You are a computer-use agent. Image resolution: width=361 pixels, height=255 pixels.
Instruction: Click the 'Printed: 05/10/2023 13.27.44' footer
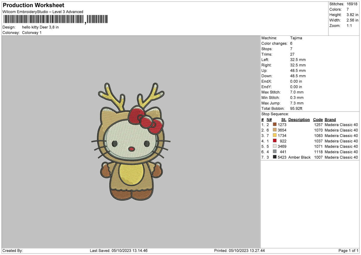point(239,251)
